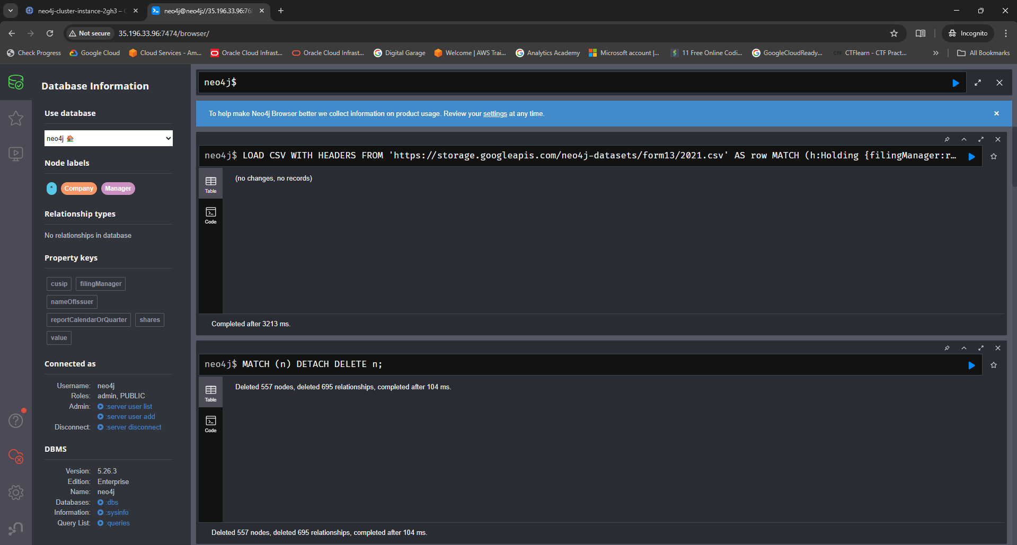The image size is (1017, 545).
Task: Click the shares property key
Action: (x=149, y=320)
